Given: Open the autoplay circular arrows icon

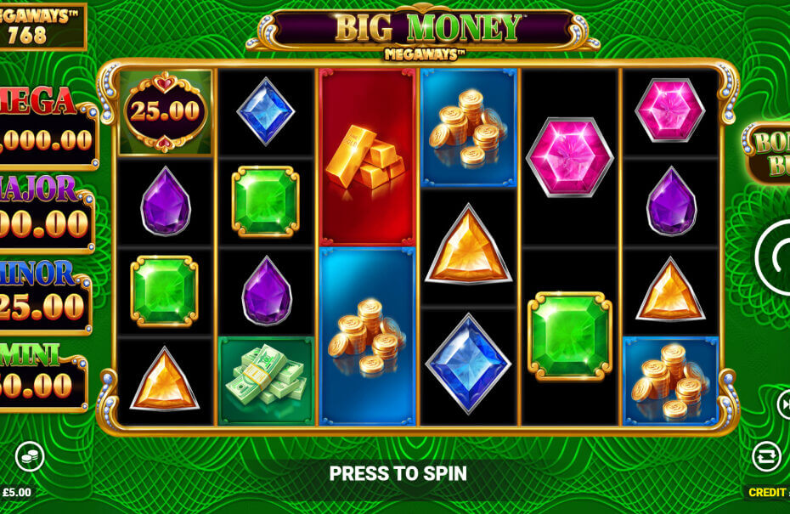Looking at the screenshot, I should click(766, 456).
